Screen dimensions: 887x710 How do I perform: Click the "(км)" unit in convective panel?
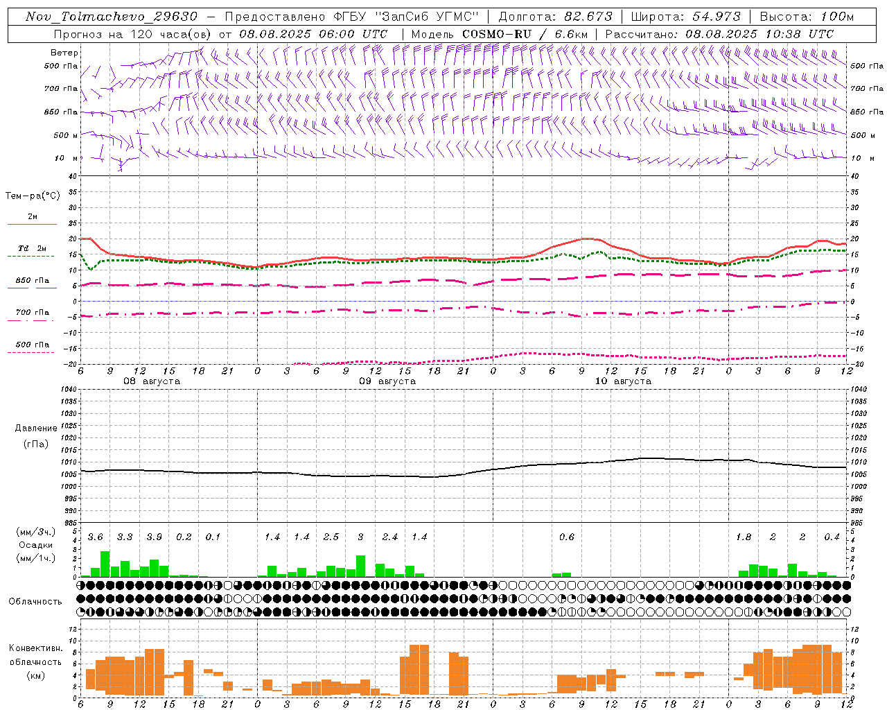click(x=35, y=675)
